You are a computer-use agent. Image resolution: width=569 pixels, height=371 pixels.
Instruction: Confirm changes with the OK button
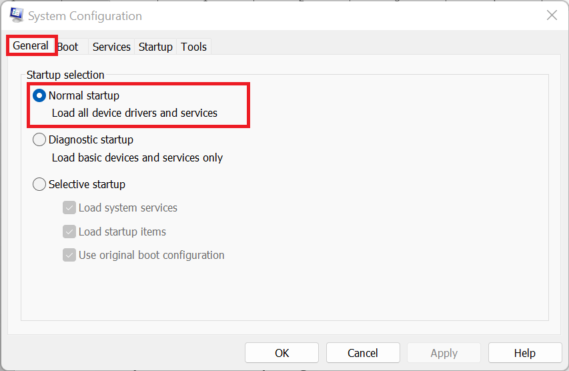[281, 353]
